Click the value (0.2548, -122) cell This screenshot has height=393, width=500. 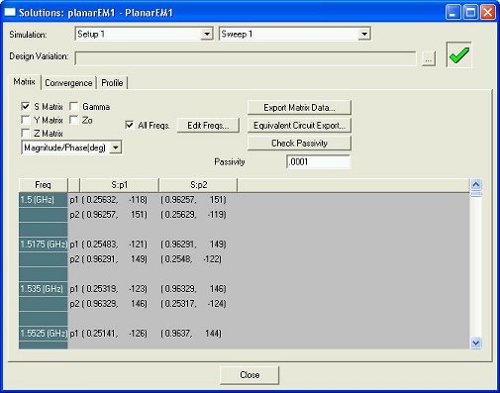(191, 259)
